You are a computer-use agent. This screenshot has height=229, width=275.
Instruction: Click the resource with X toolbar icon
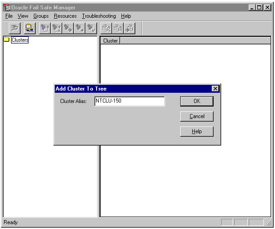pyautogui.click(x=118, y=28)
